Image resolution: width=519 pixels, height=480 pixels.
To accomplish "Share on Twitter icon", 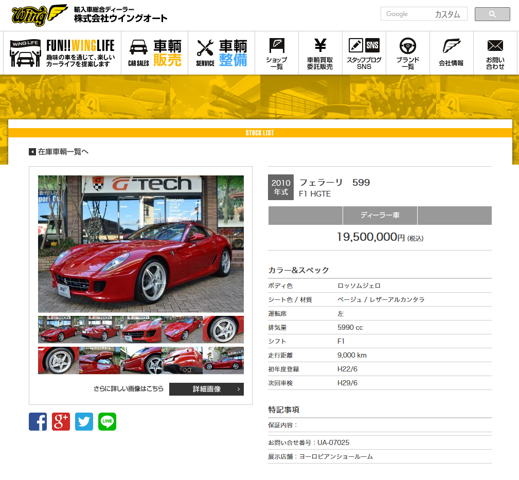I will [84, 421].
